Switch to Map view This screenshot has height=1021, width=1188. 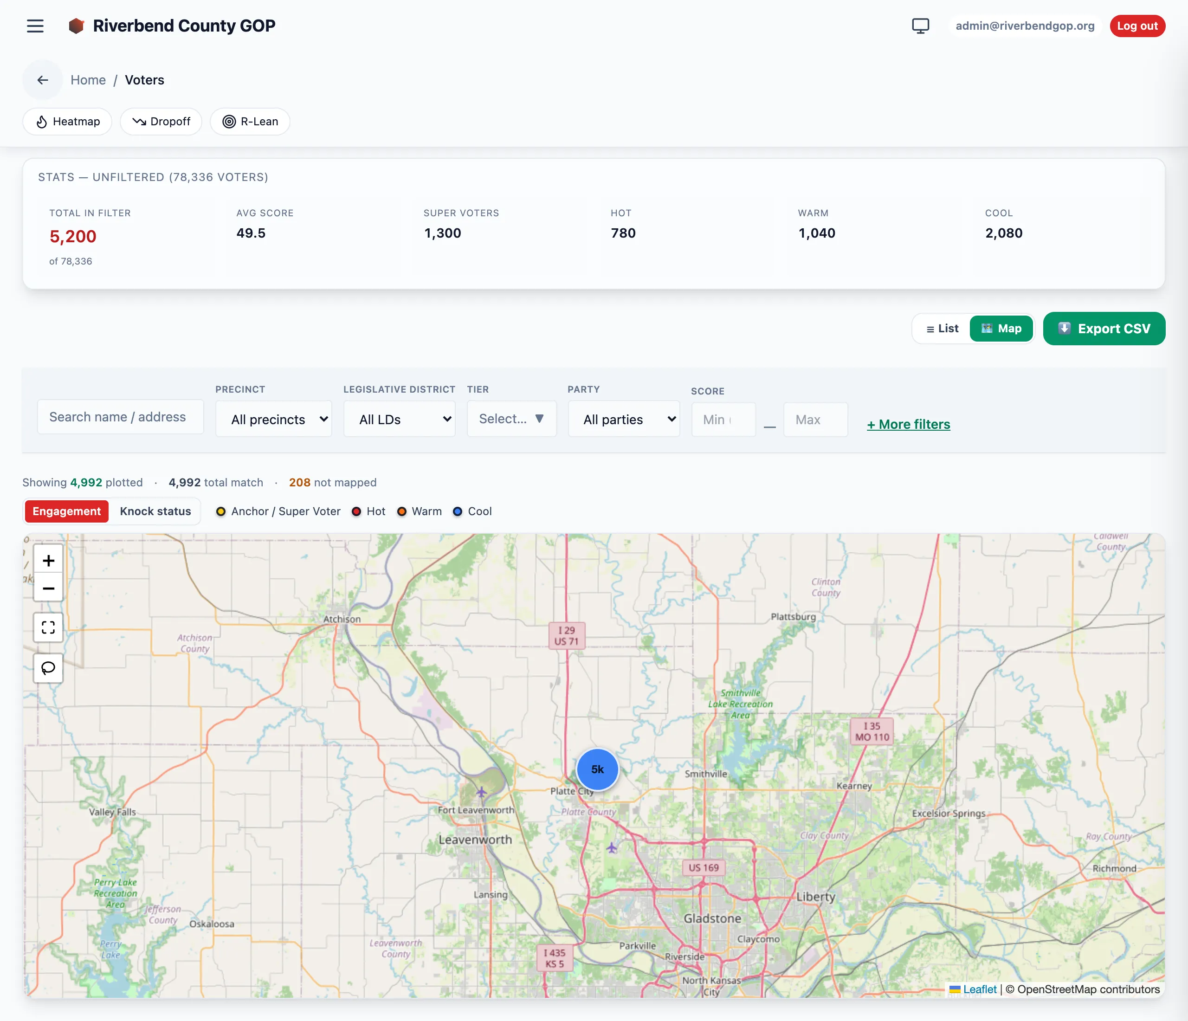coord(1001,329)
